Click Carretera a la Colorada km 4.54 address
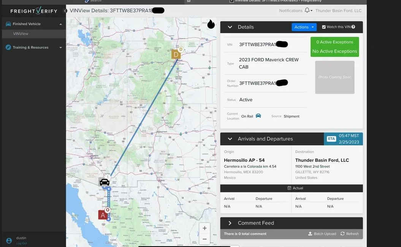Image resolution: width=401 pixels, height=247 pixels. click(250, 166)
